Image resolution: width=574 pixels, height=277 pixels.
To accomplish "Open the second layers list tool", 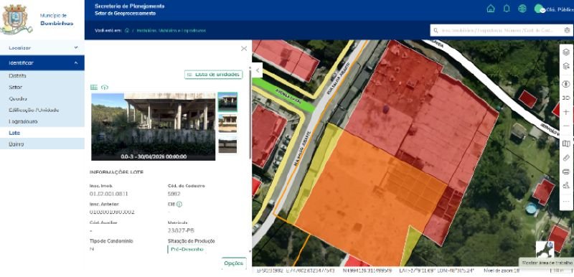I will point(566,66).
